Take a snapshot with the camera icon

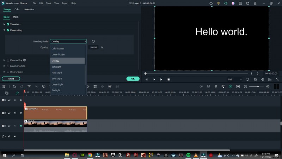point(255,79)
